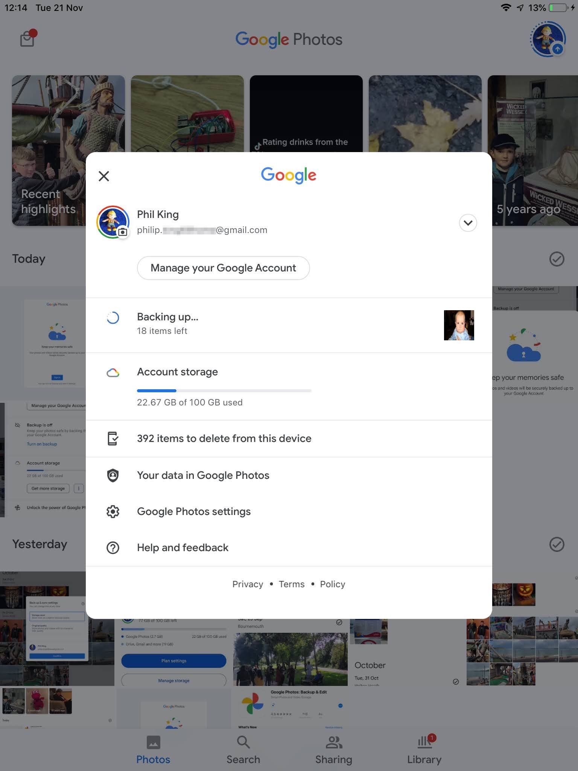Viewport: 578px width, 771px height.
Task: Open the Bournemouth park photo thumbnail
Action: (x=290, y=652)
